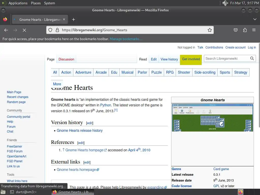
Task: Click the Firefox icon in bottom-right tray
Action: pyautogui.click(x=240, y=192)
